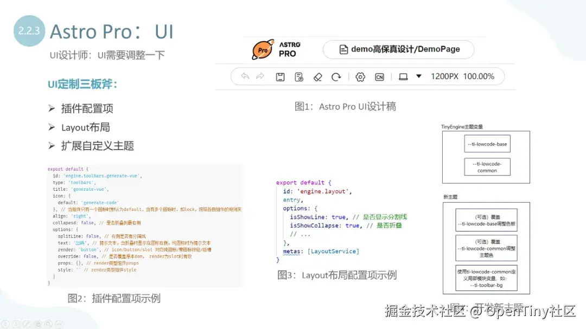
Task: Click the 100.00% zoom value
Action: point(479,76)
